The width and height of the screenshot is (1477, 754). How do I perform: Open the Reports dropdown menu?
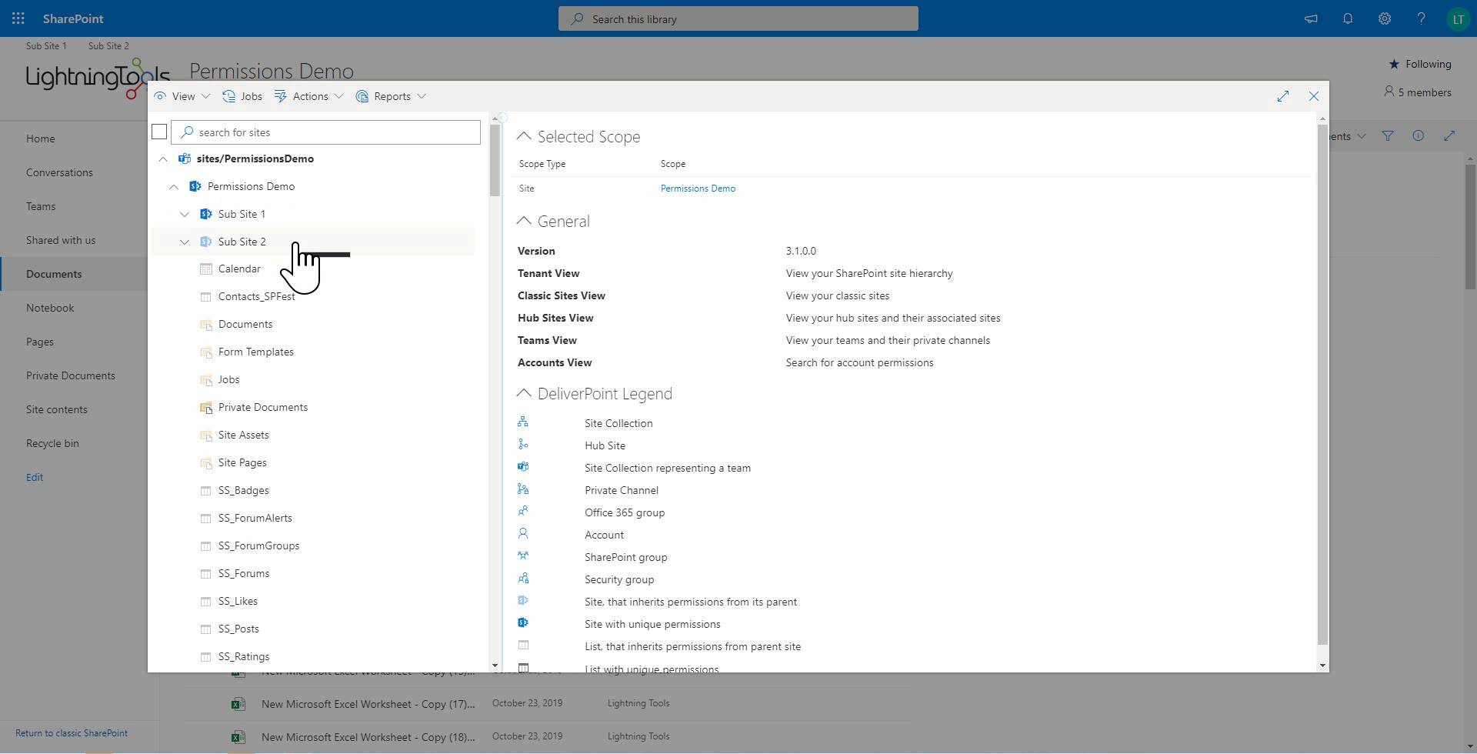point(392,96)
